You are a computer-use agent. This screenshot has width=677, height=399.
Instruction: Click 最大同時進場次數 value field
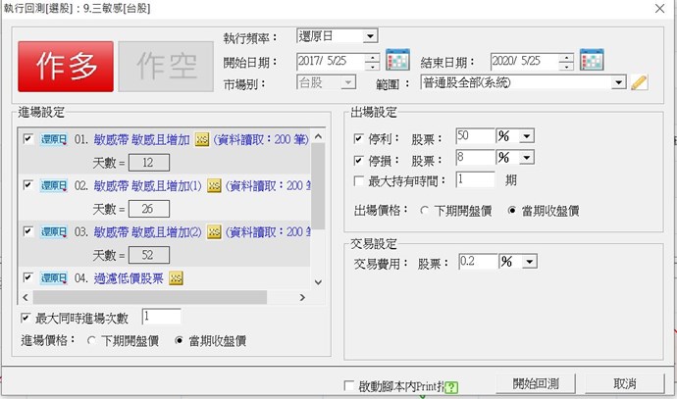[x=162, y=317]
